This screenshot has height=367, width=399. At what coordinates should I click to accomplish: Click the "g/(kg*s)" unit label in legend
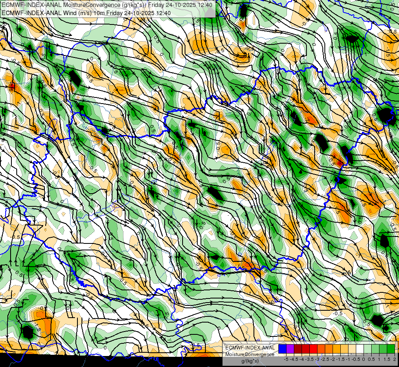point(250,361)
